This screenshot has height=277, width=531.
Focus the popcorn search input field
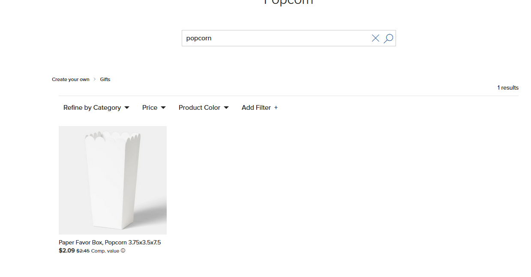[276, 38]
